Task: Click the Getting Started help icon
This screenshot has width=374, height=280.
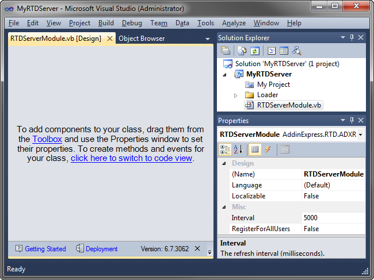Action: [x=19, y=248]
